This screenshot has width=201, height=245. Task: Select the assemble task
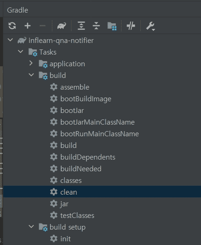click(75, 87)
